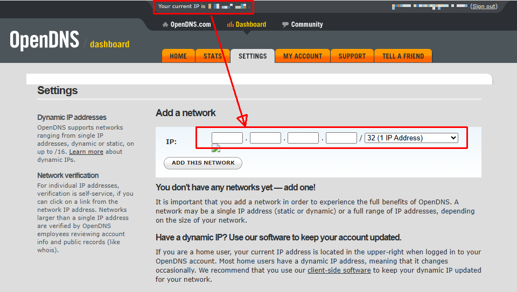
Task: Open the TELL A FRIEND tab
Action: point(403,56)
